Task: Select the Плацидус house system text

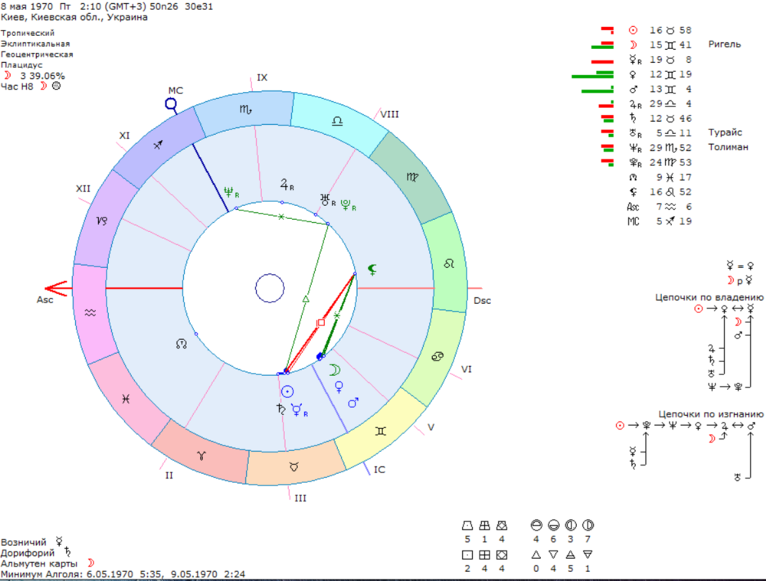Action: [21, 65]
